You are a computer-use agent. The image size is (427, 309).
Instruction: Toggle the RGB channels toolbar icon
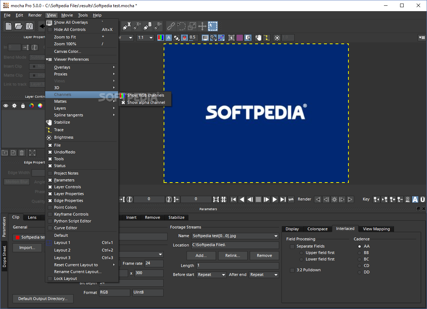[x=161, y=38]
